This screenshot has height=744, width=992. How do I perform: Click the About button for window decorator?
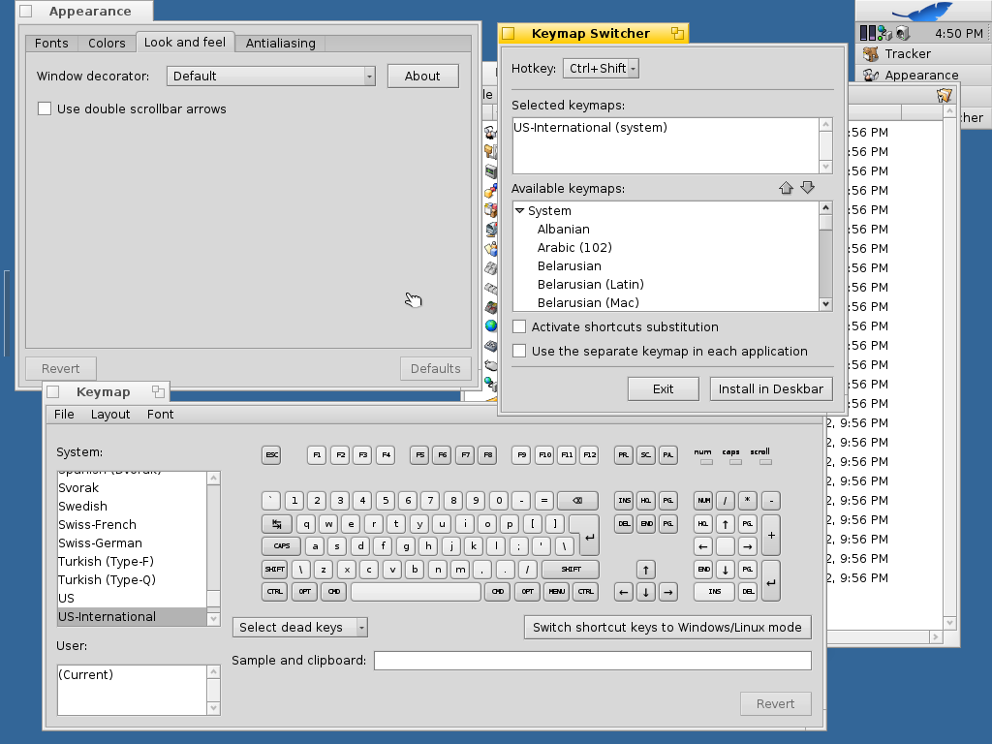tap(422, 76)
